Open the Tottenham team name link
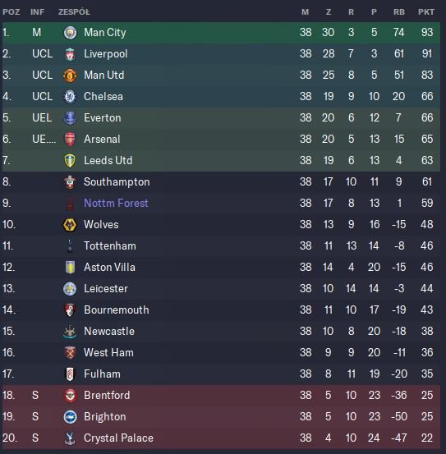446x454 pixels. tap(110, 245)
